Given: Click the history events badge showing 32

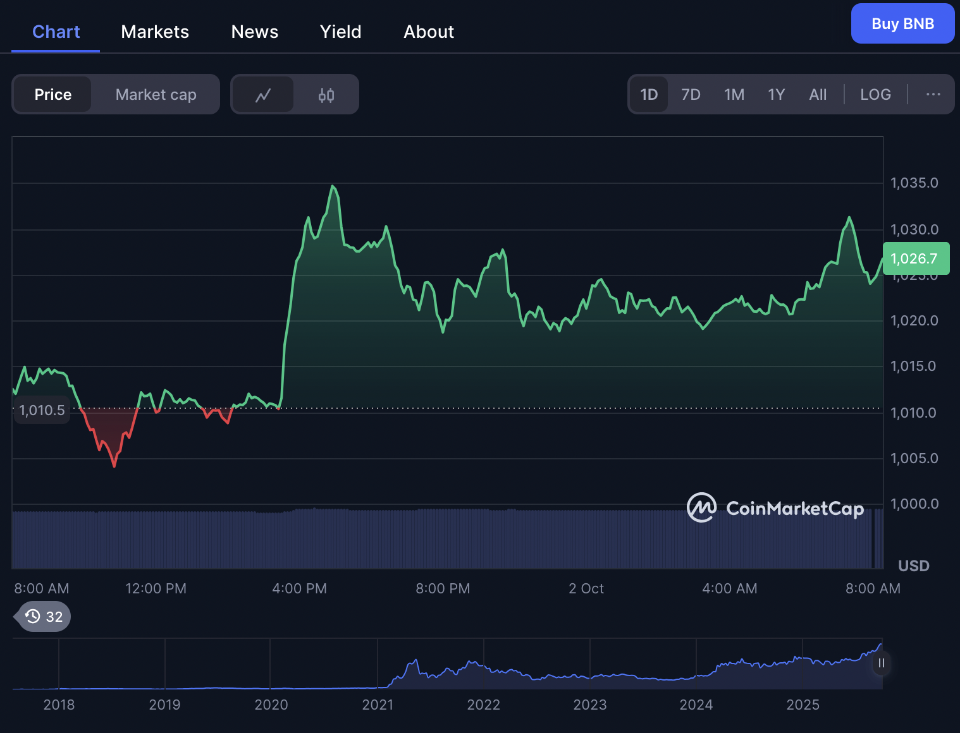Looking at the screenshot, I should click(44, 617).
